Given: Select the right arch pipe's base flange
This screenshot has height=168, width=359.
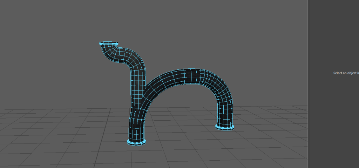Looking at the screenshot, I should (x=225, y=127).
